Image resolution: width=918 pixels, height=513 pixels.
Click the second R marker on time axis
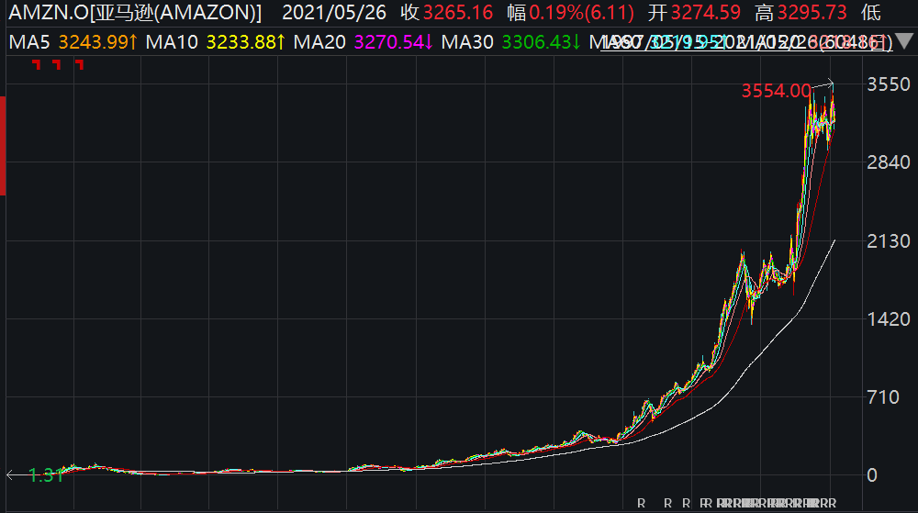(668, 503)
